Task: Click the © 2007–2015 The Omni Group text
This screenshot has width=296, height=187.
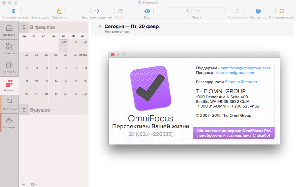Action: point(224,115)
